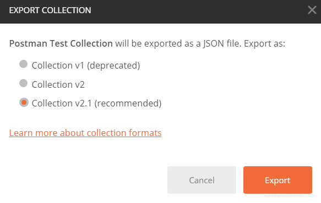
Task: Click the '(deprecated)' word beside Collection v1
Action: 113,65
